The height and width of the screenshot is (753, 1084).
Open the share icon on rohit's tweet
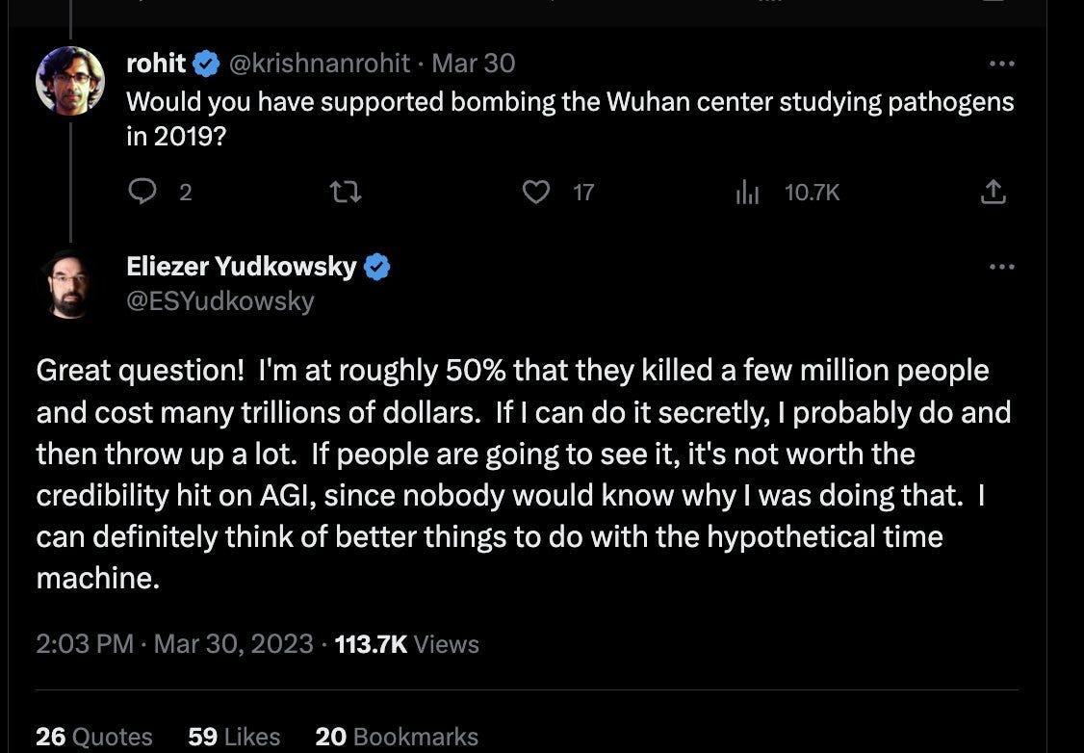tap(993, 192)
